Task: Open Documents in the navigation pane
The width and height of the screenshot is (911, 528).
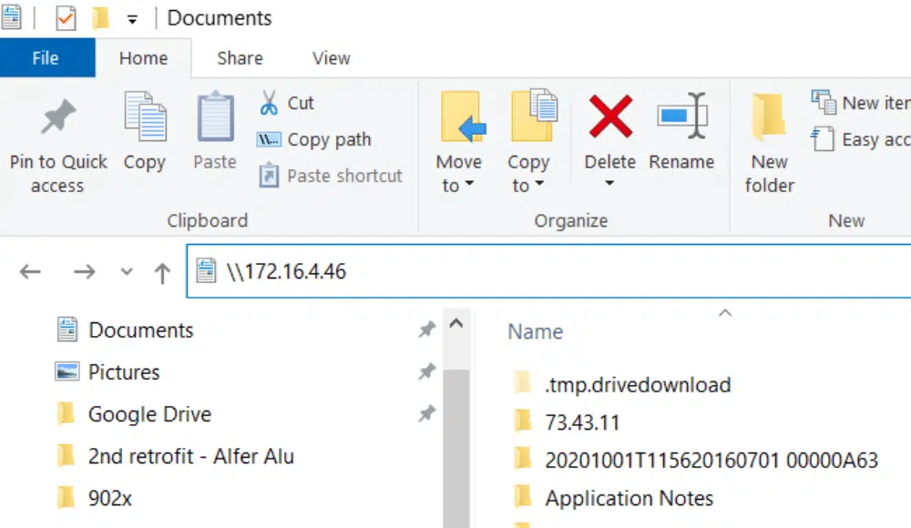Action: (x=141, y=330)
